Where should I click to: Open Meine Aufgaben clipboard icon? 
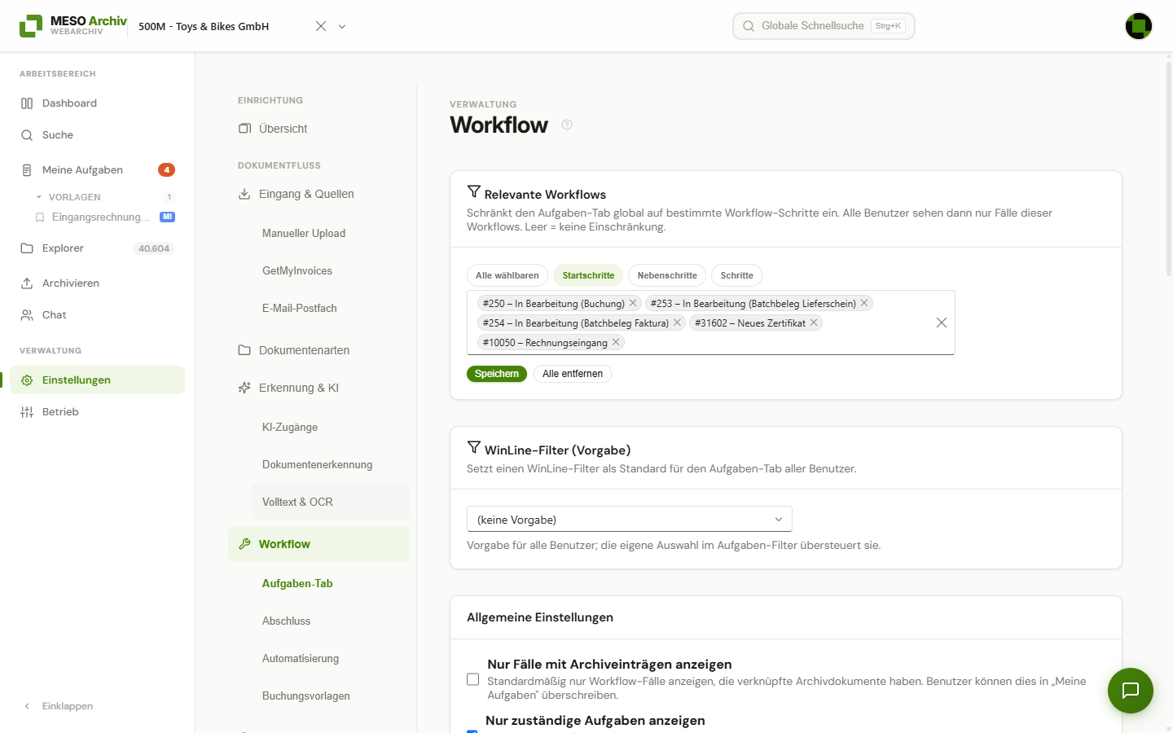pos(27,170)
